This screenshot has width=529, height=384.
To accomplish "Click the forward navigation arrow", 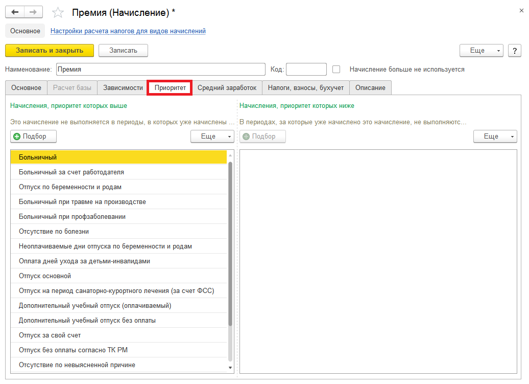I will tap(34, 12).
